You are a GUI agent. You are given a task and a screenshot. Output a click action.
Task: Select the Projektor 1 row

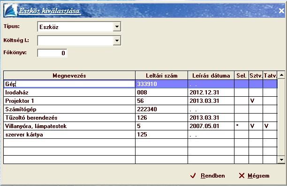140,101
